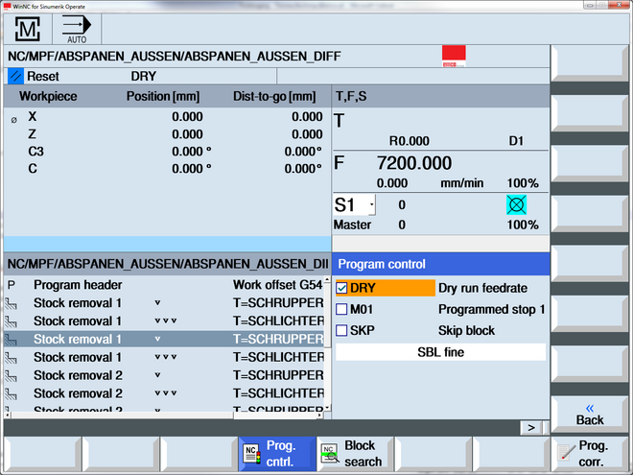Open the SBL fine selection box
Image resolution: width=633 pixels, height=475 pixels.
pos(440,352)
